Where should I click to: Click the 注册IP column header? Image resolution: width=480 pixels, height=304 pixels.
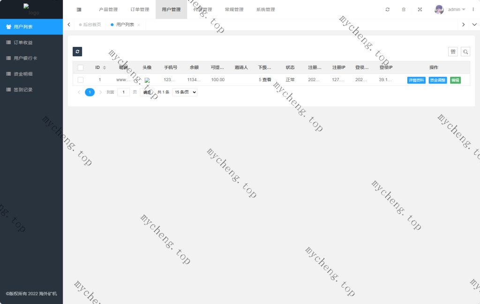[x=339, y=68]
